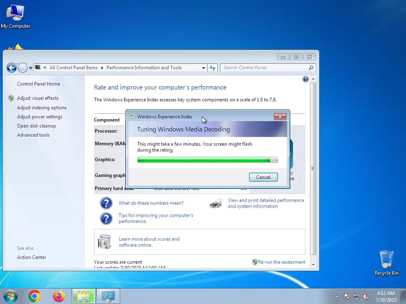Open Action Center flag tray icon
The image size is (406, 304).
point(347,297)
